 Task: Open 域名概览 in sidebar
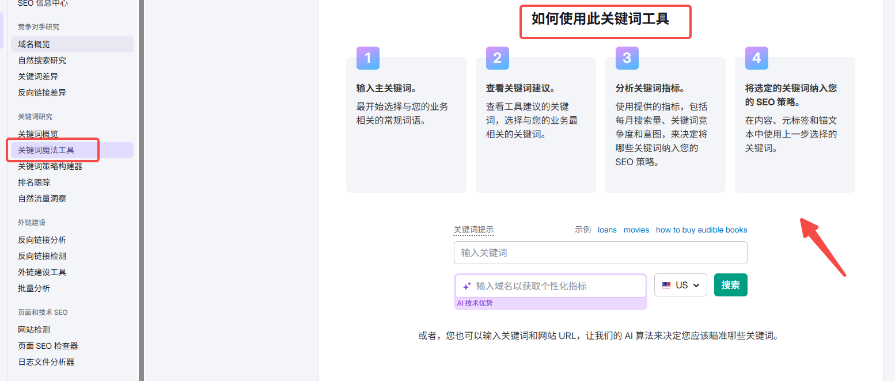pyautogui.click(x=72, y=44)
